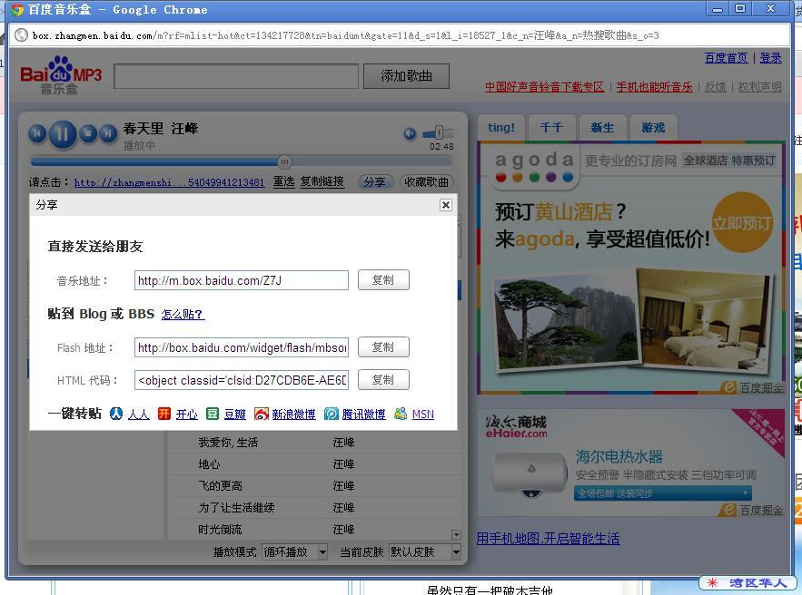Click the song progress bar handle
802x595 pixels.
point(285,161)
